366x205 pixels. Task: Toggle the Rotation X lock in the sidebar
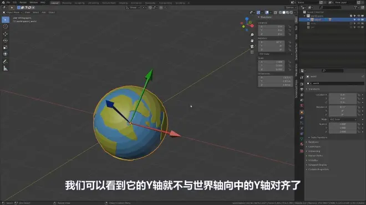290,43
